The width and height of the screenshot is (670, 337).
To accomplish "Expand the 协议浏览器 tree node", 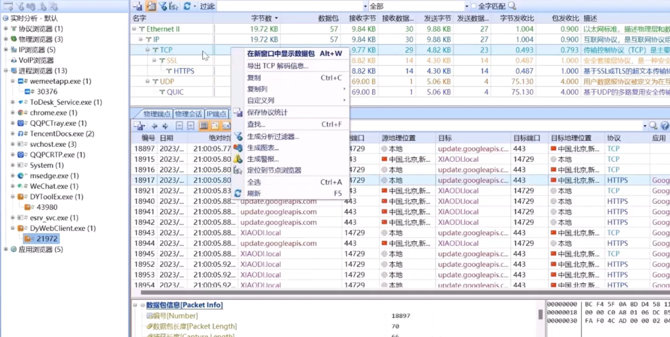I will coord(6,29).
